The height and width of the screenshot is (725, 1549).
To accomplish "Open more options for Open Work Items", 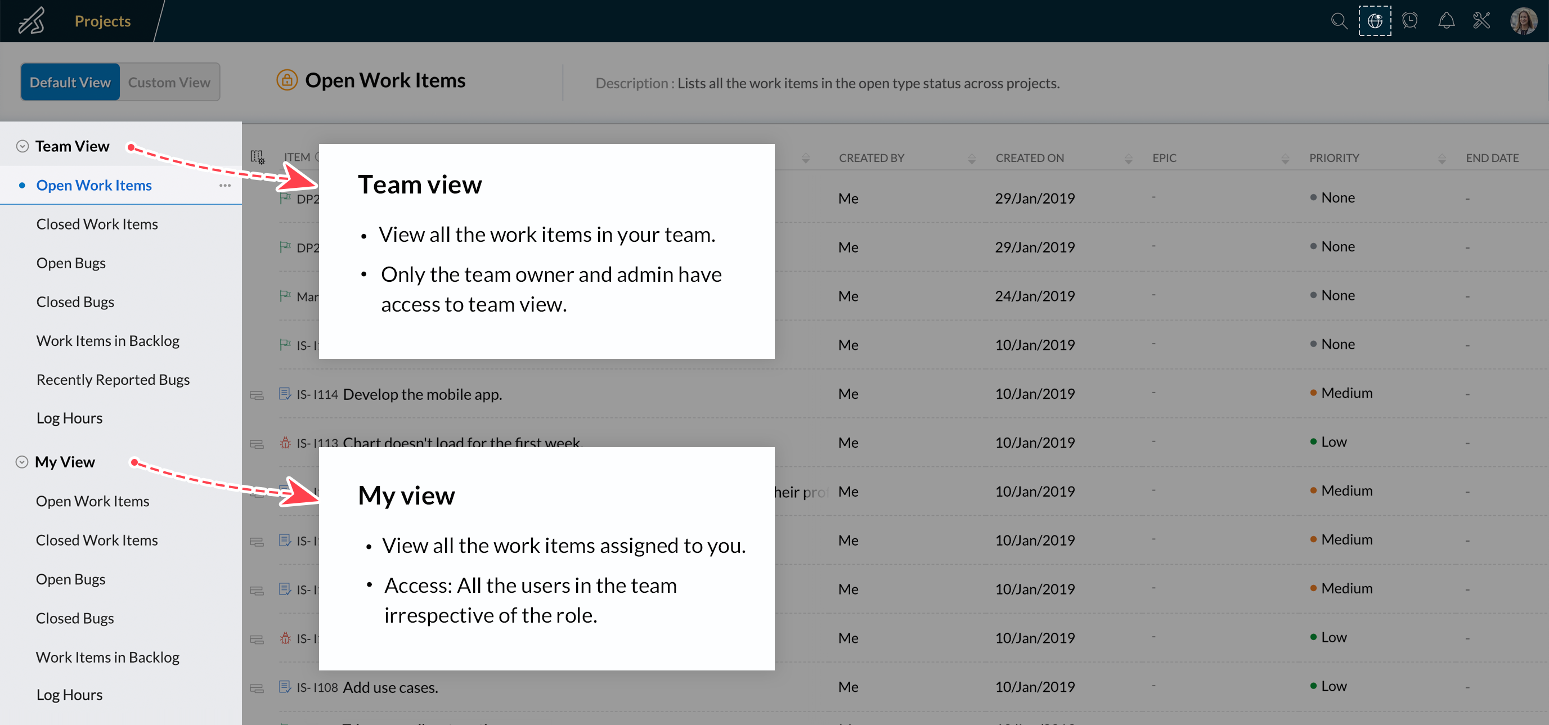I will pyautogui.click(x=225, y=186).
